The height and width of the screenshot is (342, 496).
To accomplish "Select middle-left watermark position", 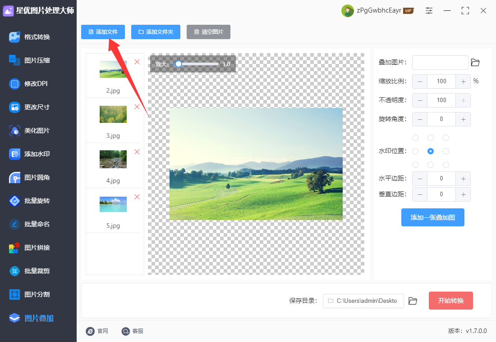I will click(x=415, y=151).
